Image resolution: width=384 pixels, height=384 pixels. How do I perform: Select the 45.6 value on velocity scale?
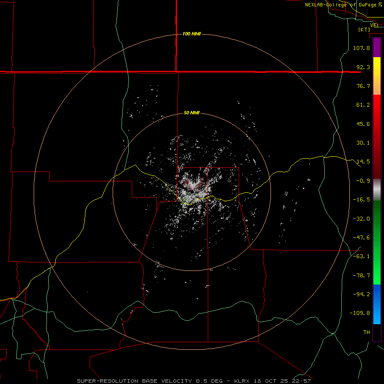click(x=363, y=124)
